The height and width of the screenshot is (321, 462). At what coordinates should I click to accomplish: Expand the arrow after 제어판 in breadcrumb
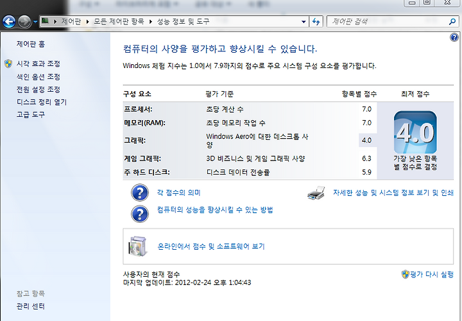pos(87,22)
